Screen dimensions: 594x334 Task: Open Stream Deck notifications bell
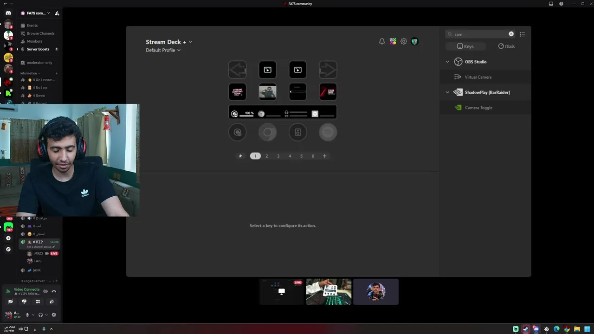click(382, 41)
